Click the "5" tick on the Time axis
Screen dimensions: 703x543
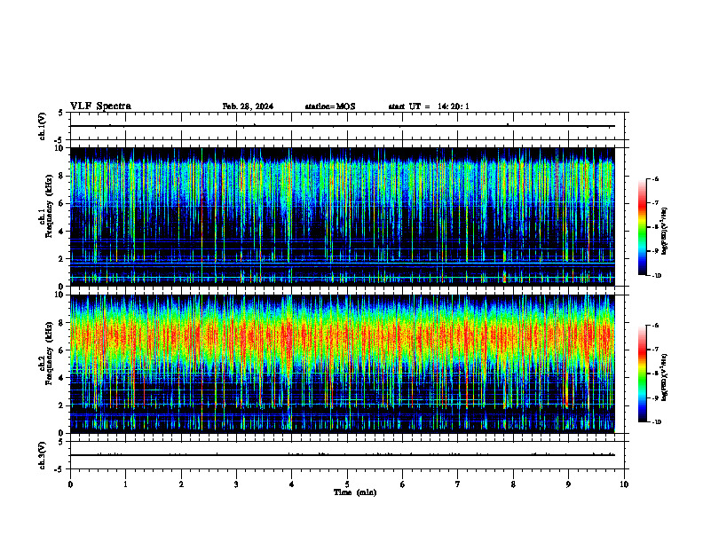pos(347,484)
